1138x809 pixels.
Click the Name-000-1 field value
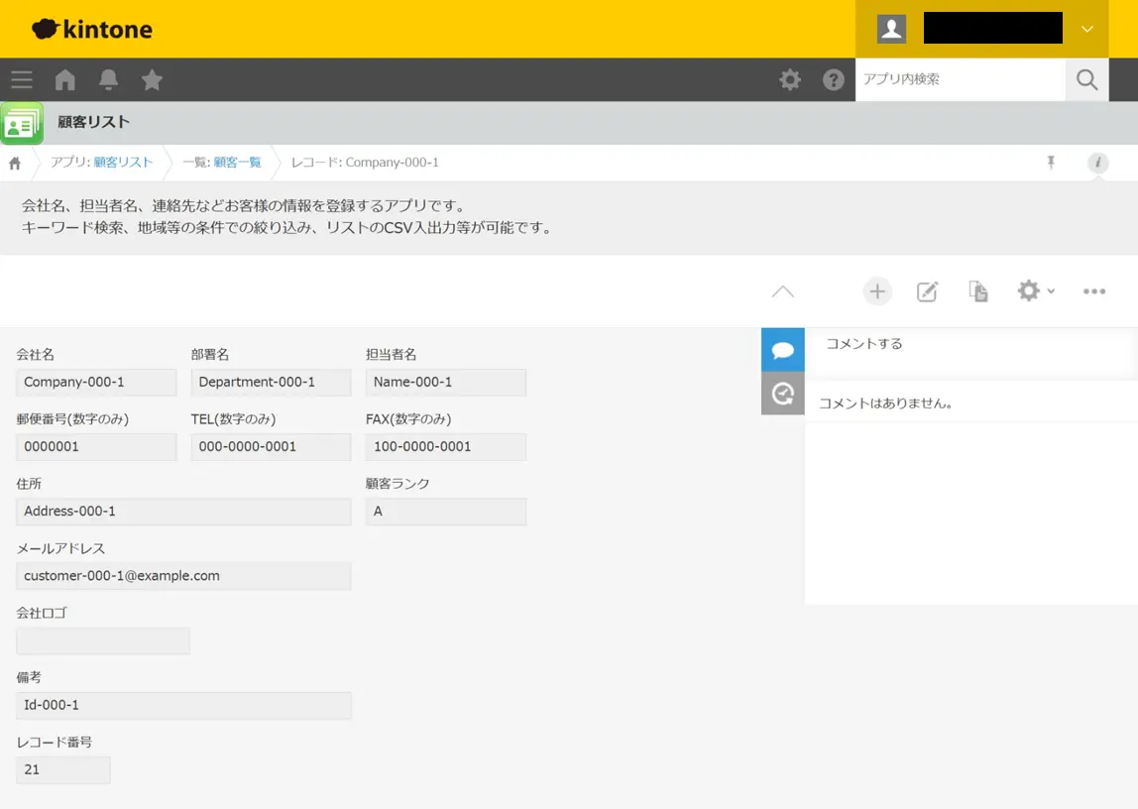click(x=446, y=383)
